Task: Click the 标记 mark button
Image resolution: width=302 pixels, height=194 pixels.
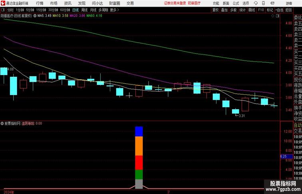Action: tap(270, 10)
